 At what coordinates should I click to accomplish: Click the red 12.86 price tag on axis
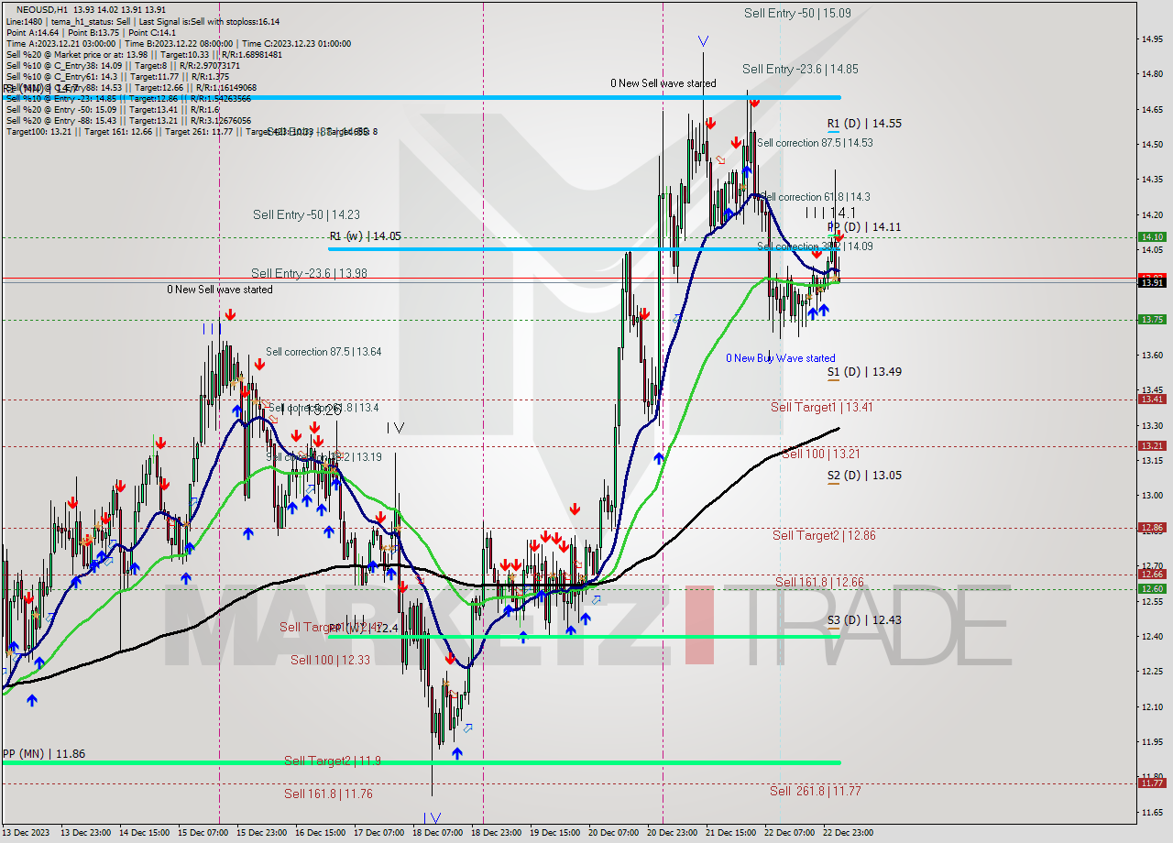pos(1152,527)
